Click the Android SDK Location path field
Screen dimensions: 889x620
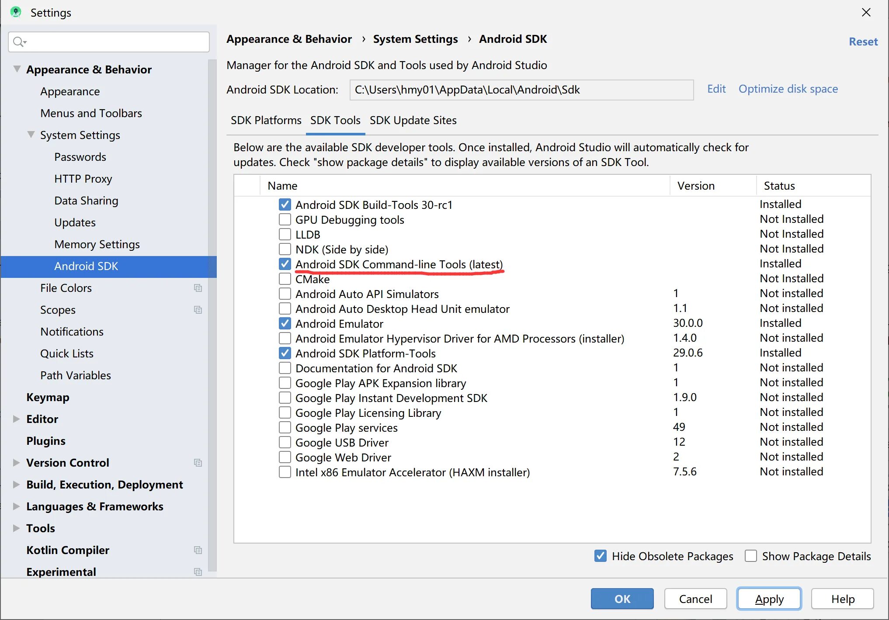(x=521, y=90)
